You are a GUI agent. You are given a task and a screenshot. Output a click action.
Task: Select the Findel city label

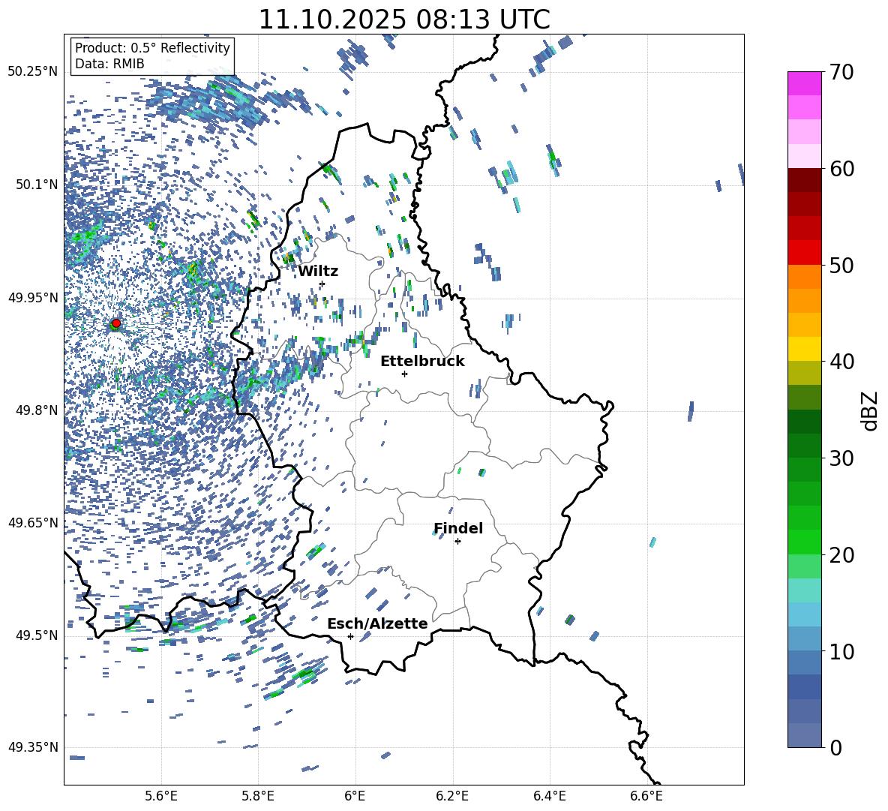(457, 528)
